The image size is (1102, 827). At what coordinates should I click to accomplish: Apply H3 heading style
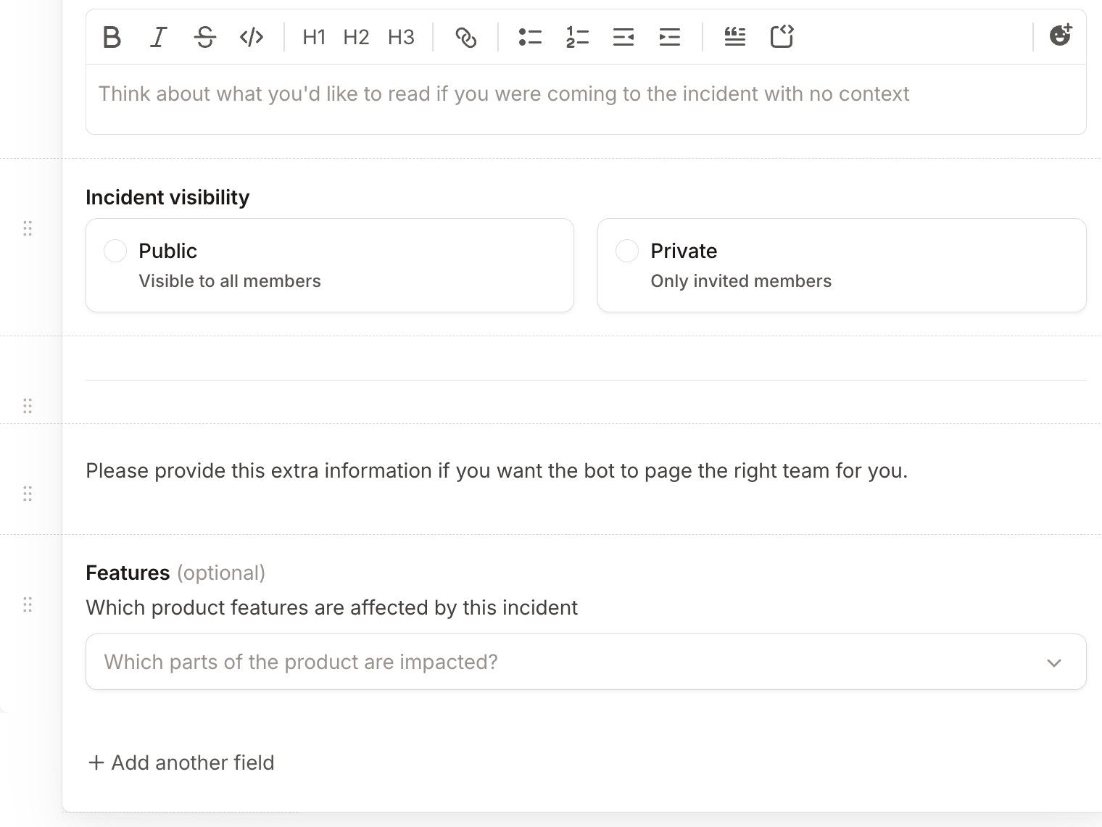(401, 37)
